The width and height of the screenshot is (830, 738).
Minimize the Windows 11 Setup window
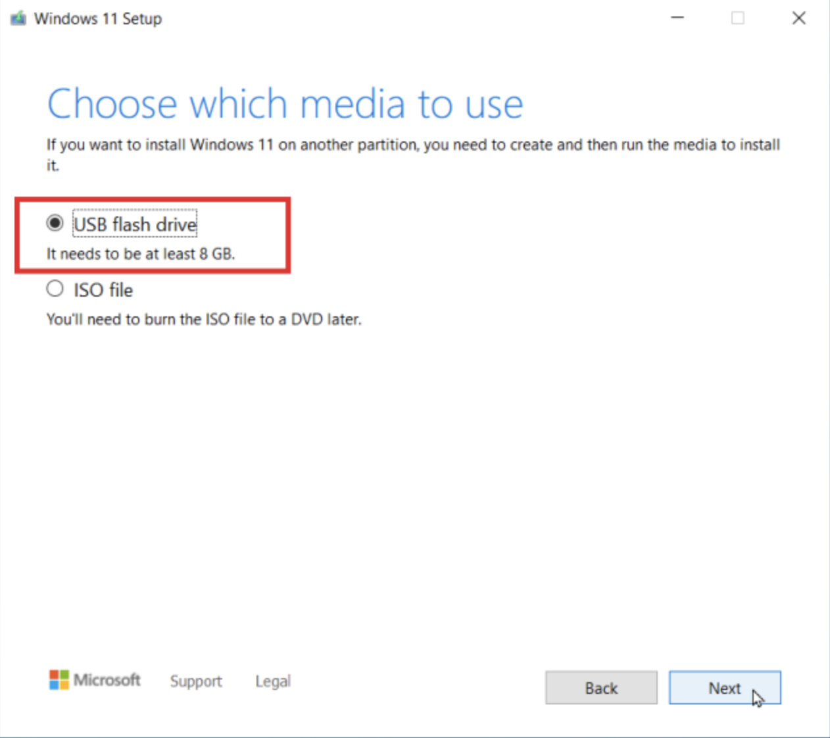(x=677, y=18)
